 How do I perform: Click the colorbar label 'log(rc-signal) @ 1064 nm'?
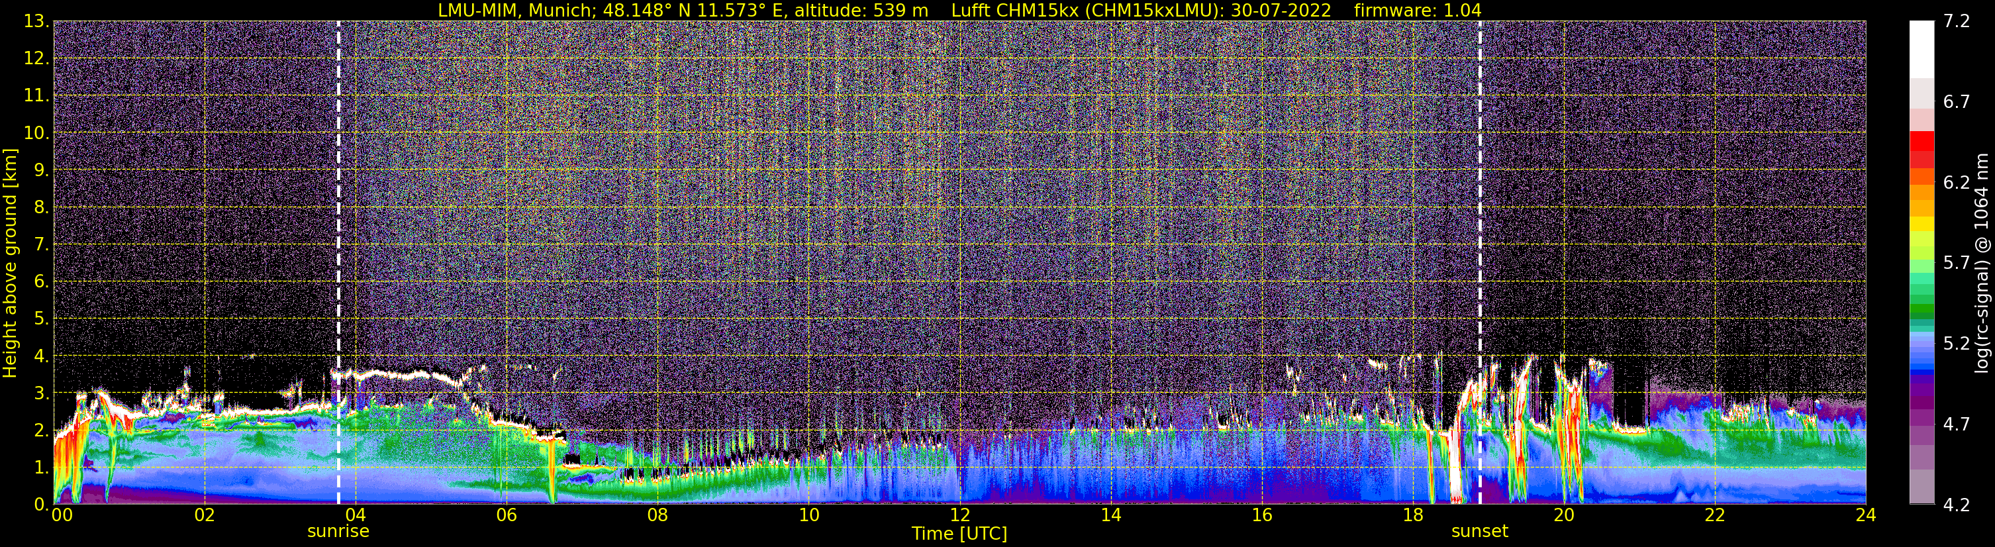(x=1981, y=263)
